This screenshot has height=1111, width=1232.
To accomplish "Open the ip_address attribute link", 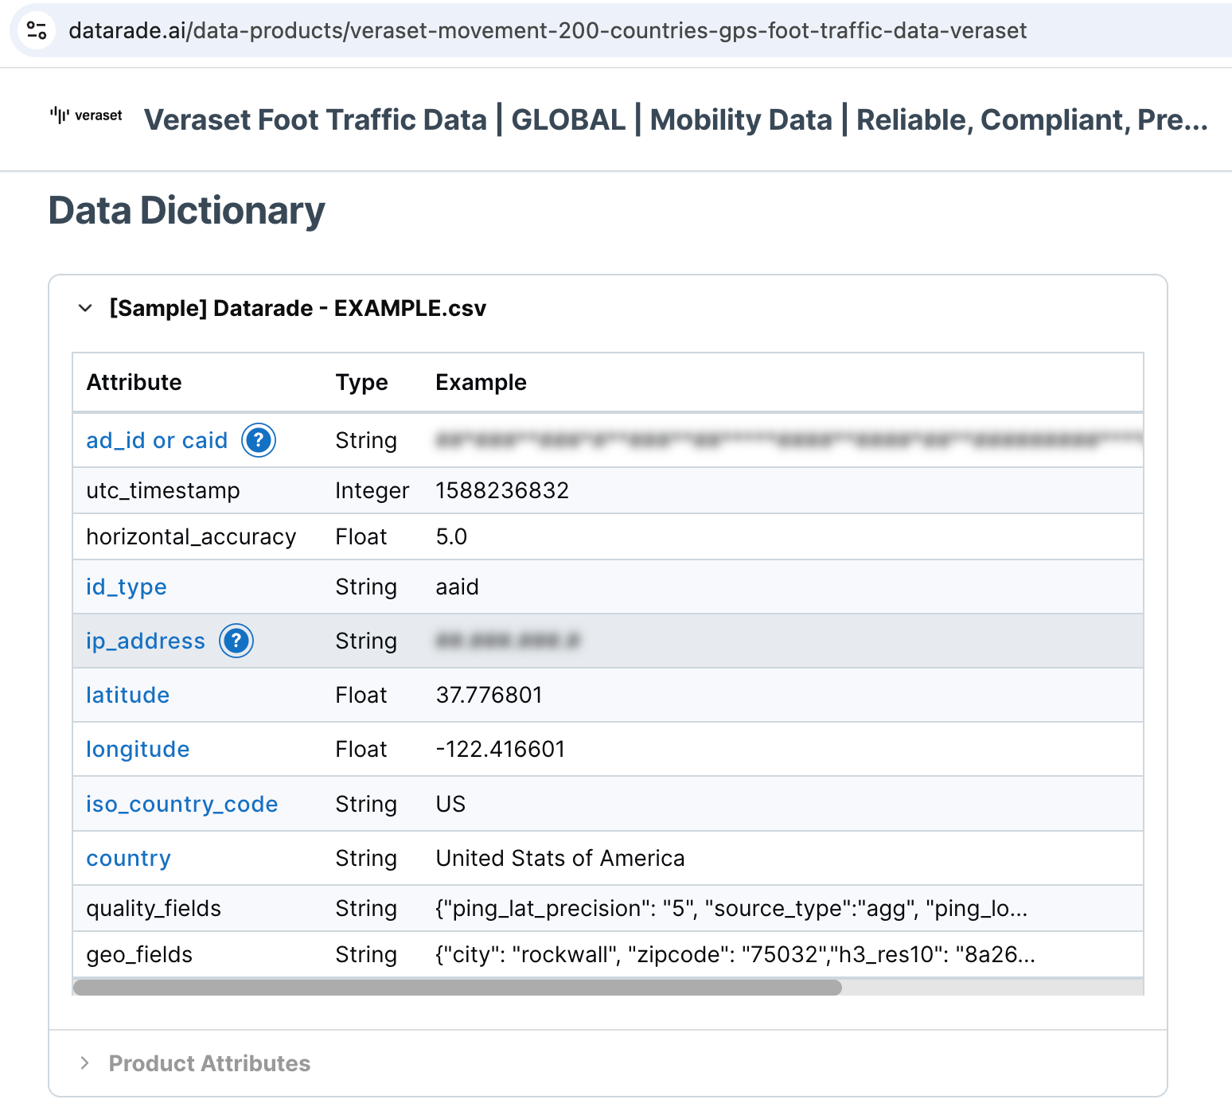I will 146,641.
